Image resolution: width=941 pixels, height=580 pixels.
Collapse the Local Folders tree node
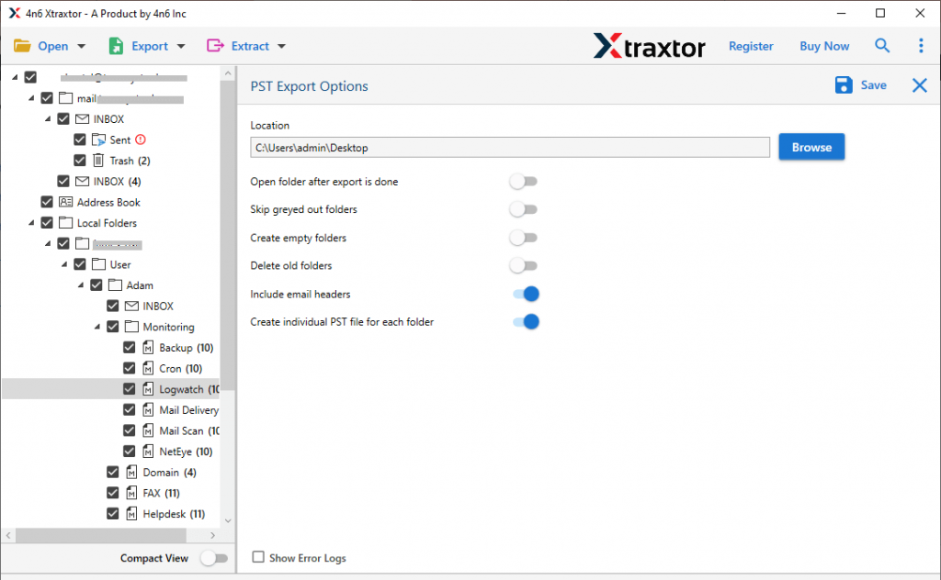pyautogui.click(x=30, y=222)
